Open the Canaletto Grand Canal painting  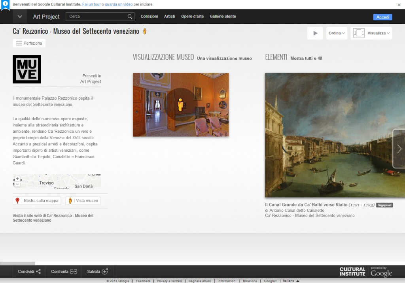[x=335, y=135]
